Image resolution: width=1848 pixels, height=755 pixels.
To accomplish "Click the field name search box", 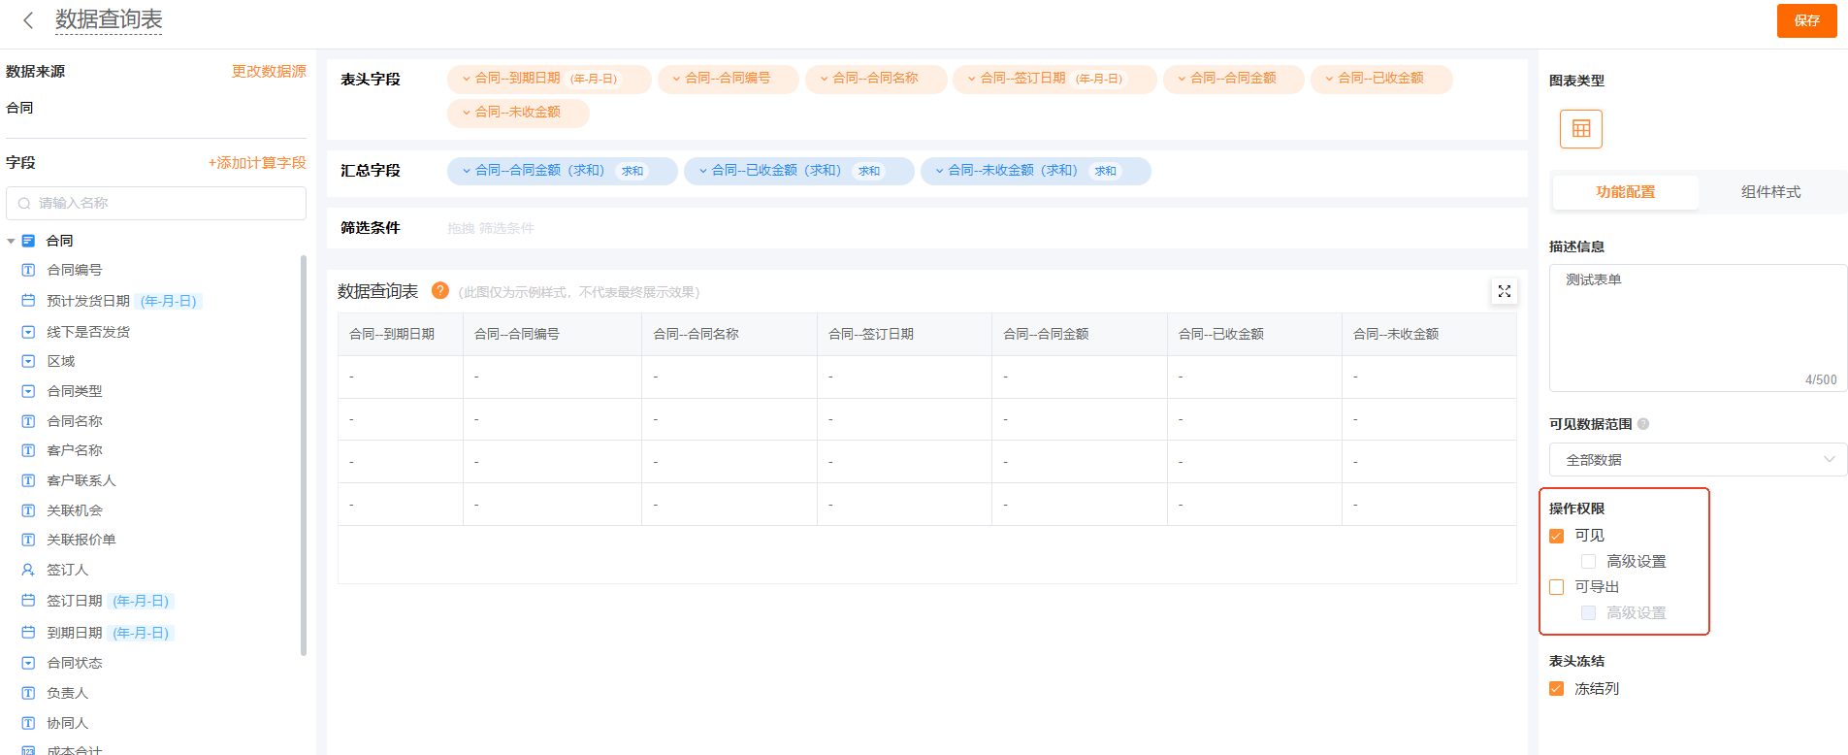I will (156, 203).
